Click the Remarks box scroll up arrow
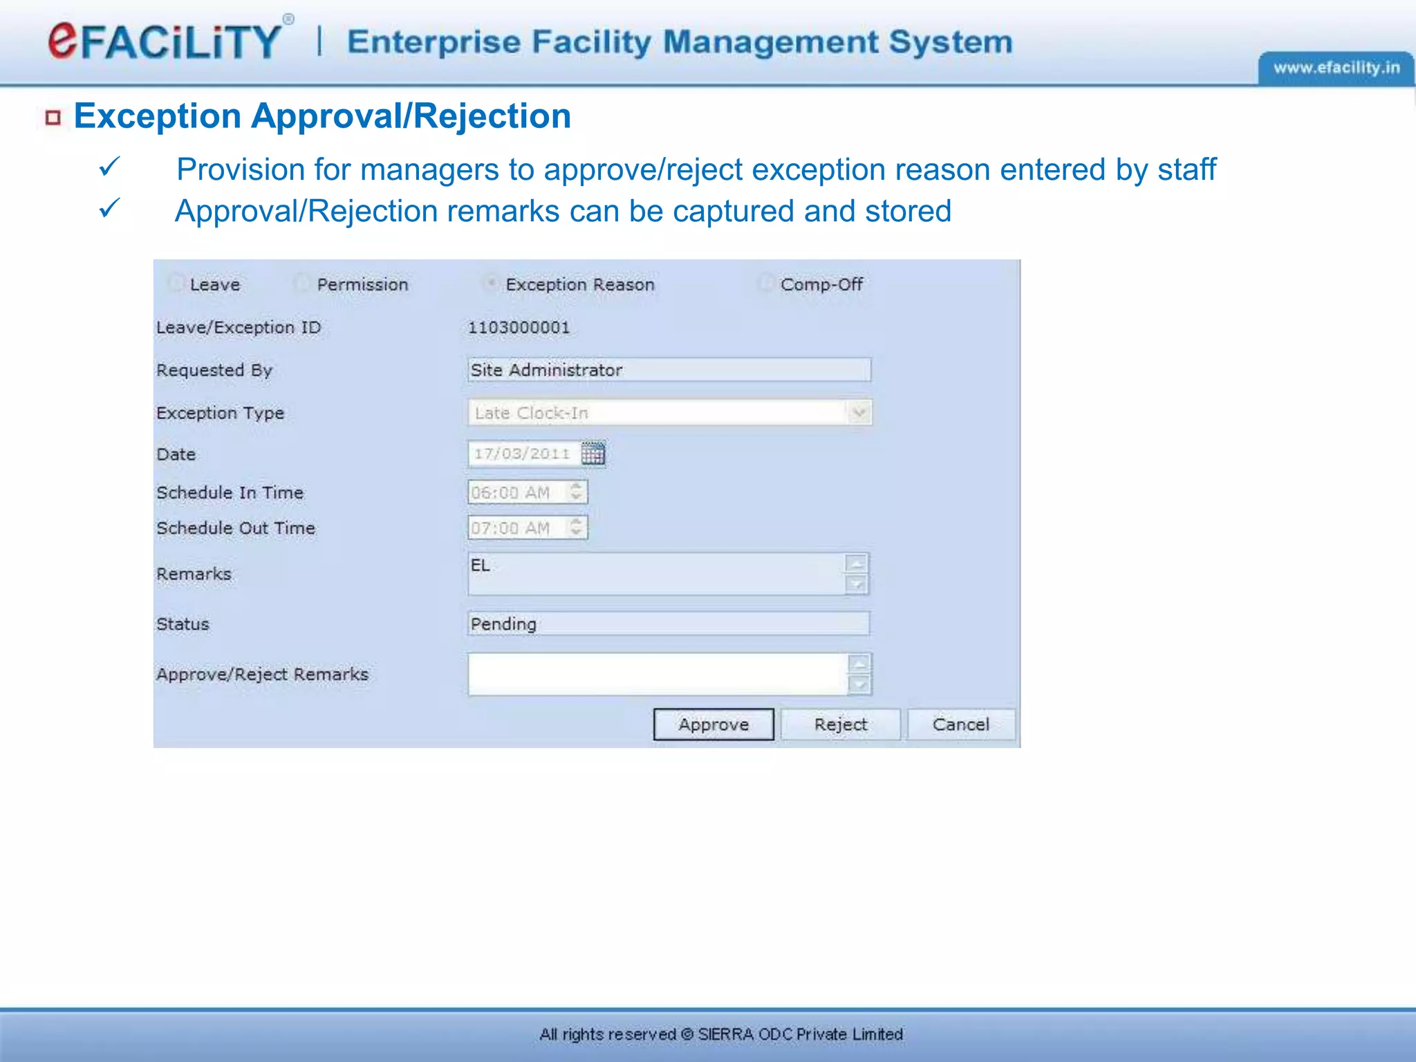The width and height of the screenshot is (1416, 1062). click(857, 563)
